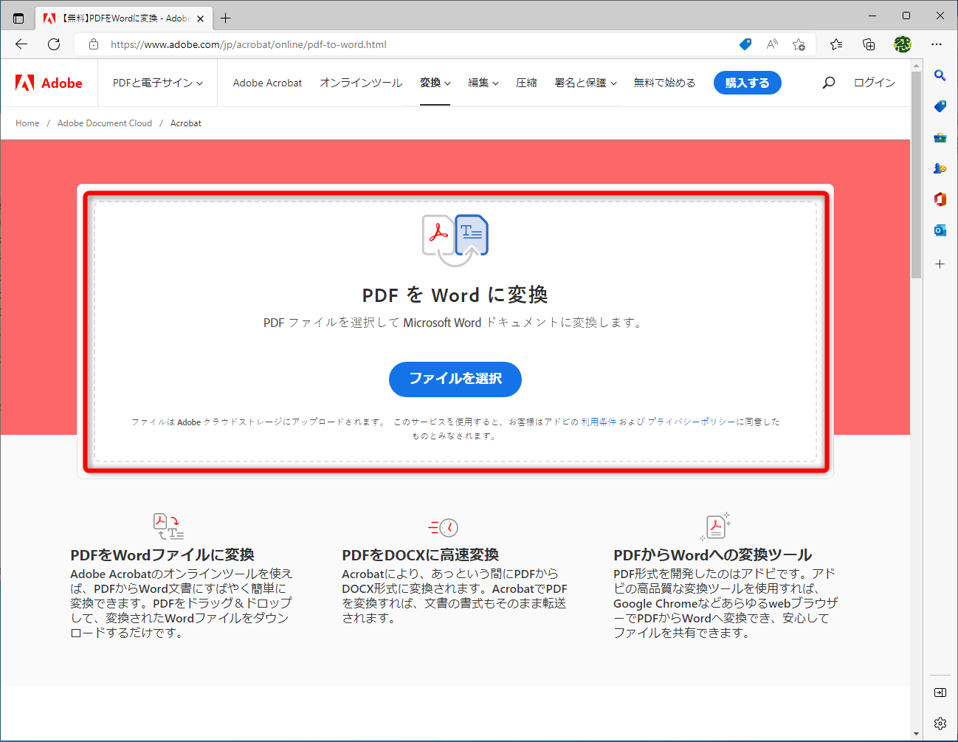The image size is (958, 742).
Task: Click the ファイルを選択 button
Action: (x=455, y=379)
